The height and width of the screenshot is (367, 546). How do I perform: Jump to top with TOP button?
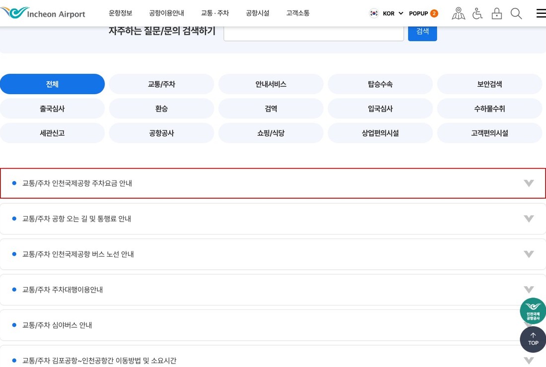pyautogui.click(x=533, y=339)
